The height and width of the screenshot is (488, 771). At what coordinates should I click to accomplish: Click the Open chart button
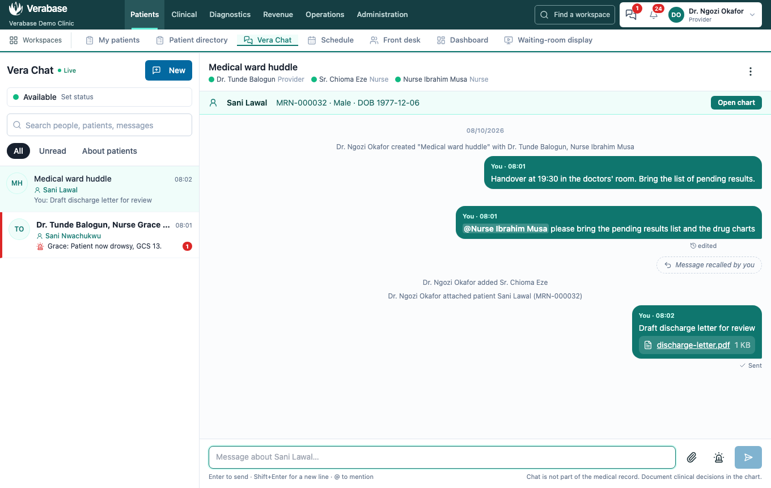coord(736,103)
